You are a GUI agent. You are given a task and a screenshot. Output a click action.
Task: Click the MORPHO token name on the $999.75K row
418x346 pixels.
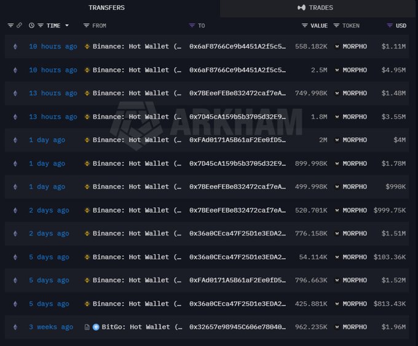355,210
